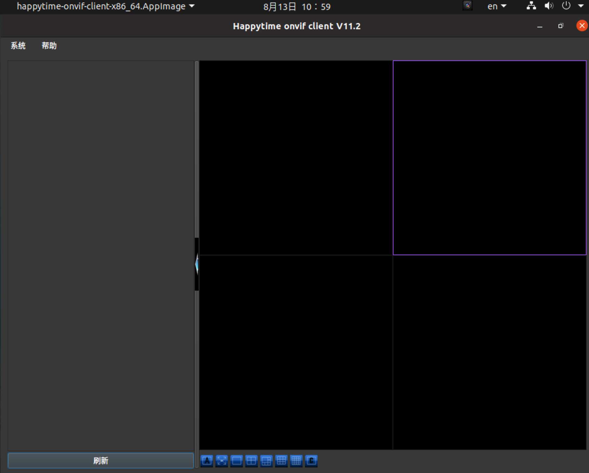Open the clock showing 8月13日 10:59
This screenshot has height=473, width=589.
point(297,7)
